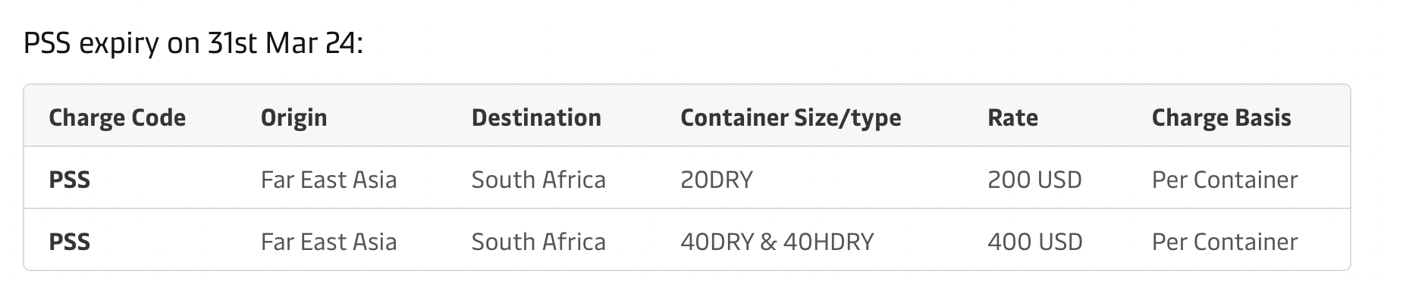Image resolution: width=1403 pixels, height=300 pixels.
Task: Select the Origin column header
Action: [x=294, y=118]
